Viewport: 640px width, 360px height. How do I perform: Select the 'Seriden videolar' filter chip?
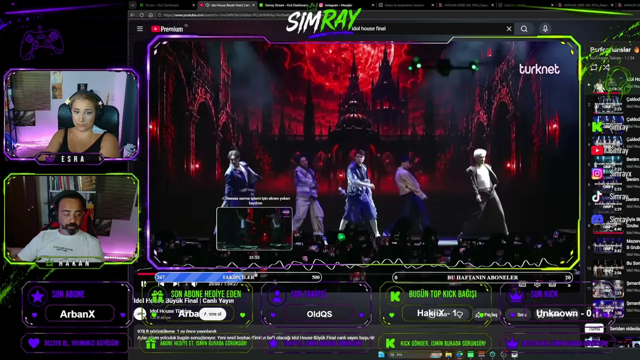coord(624,328)
